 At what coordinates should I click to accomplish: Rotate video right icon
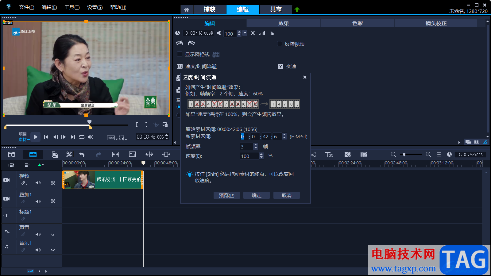coord(191,43)
